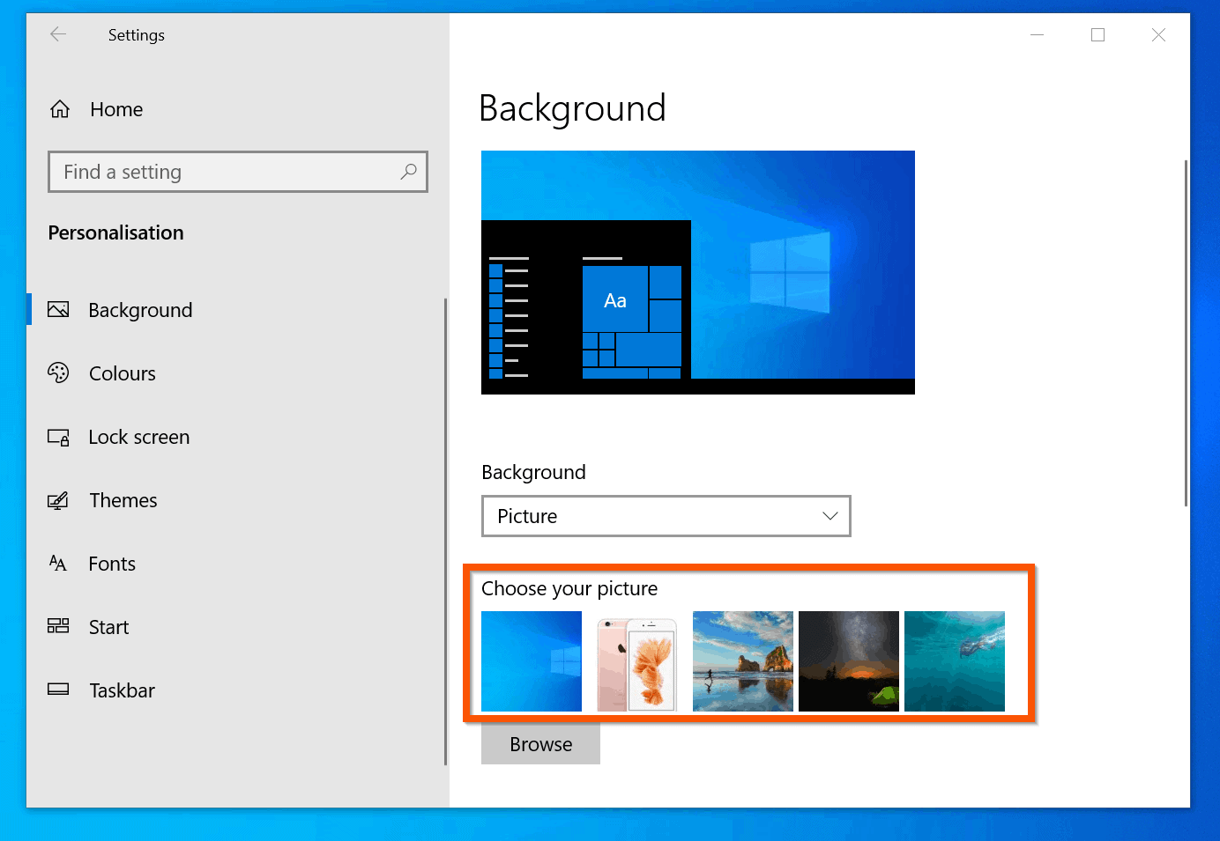Click the Home icon in the sidebar
The height and width of the screenshot is (841, 1220).
coord(58,108)
